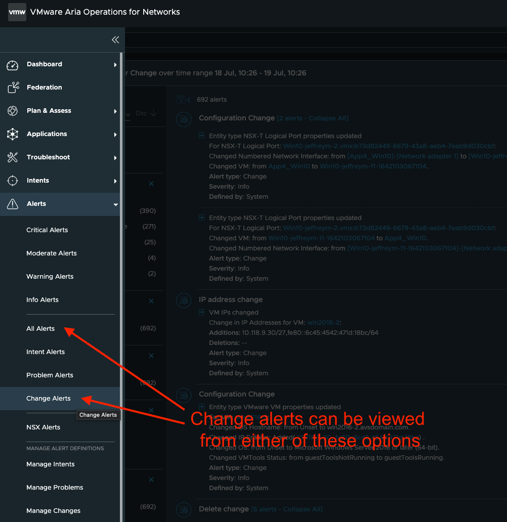Click the descending sort arrow next to Dsc
Screen dimensions: 507x522
(153, 113)
